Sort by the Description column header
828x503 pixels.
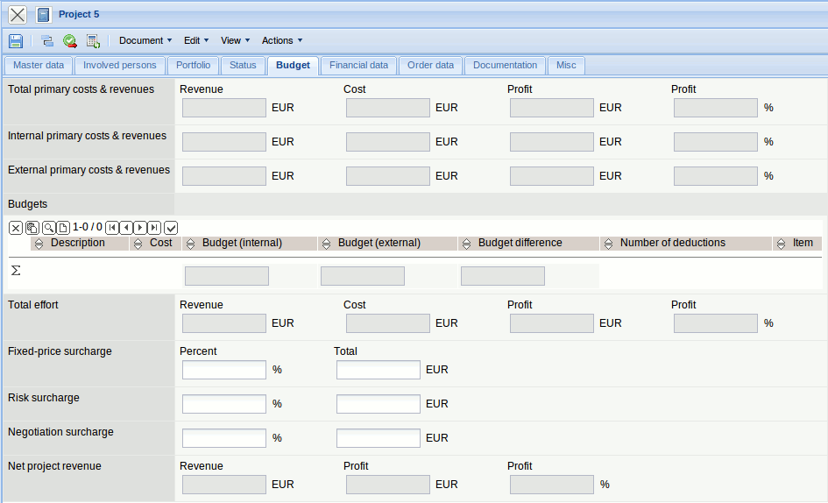[x=77, y=244]
